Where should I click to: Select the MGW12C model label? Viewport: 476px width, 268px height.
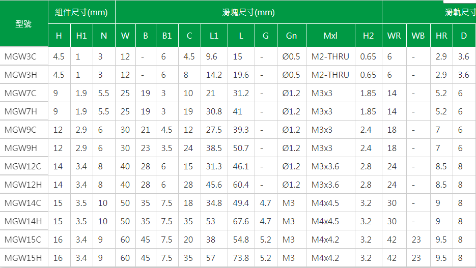pyautogui.click(x=24, y=166)
